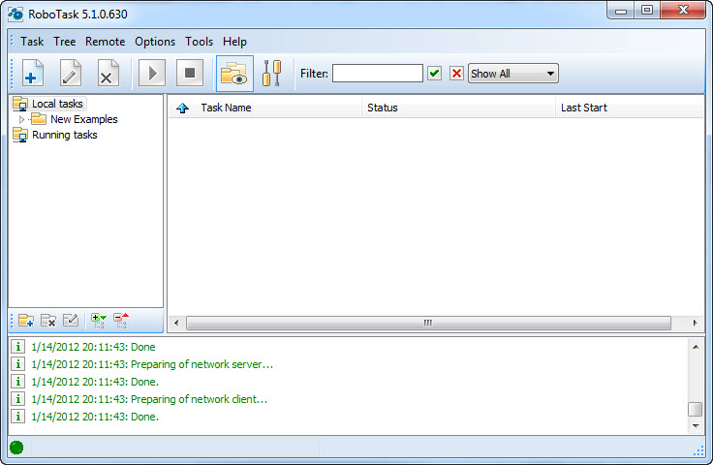Viewport: 713px width, 465px height.
Task: Click inside the Filter text field
Action: tap(378, 74)
